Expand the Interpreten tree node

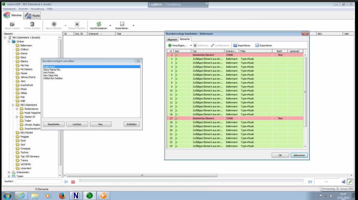click(9, 172)
